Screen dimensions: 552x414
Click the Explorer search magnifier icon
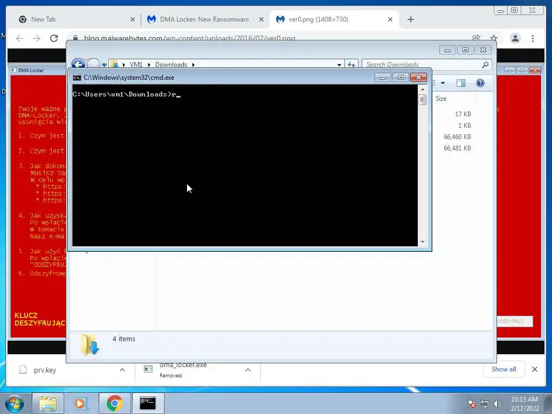pos(486,65)
